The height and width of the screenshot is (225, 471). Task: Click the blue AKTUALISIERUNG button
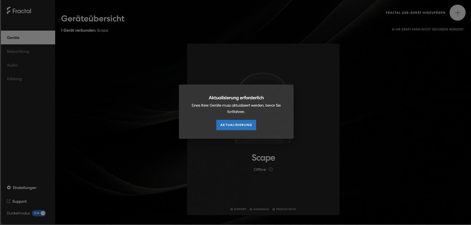coord(236,125)
